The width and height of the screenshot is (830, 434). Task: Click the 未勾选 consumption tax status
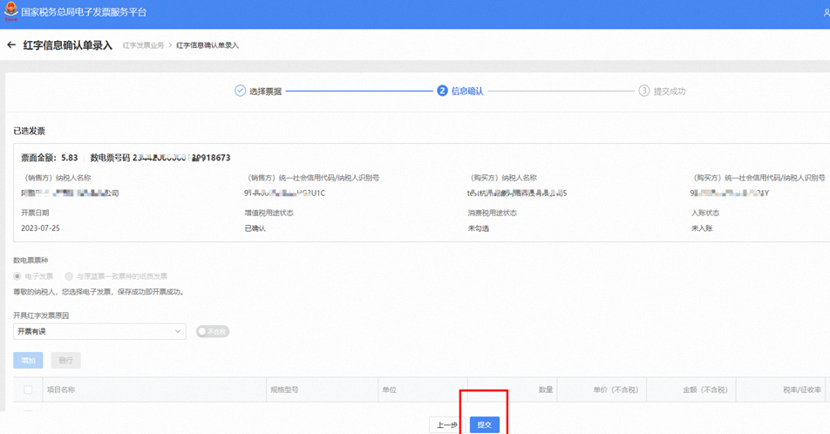pos(478,228)
